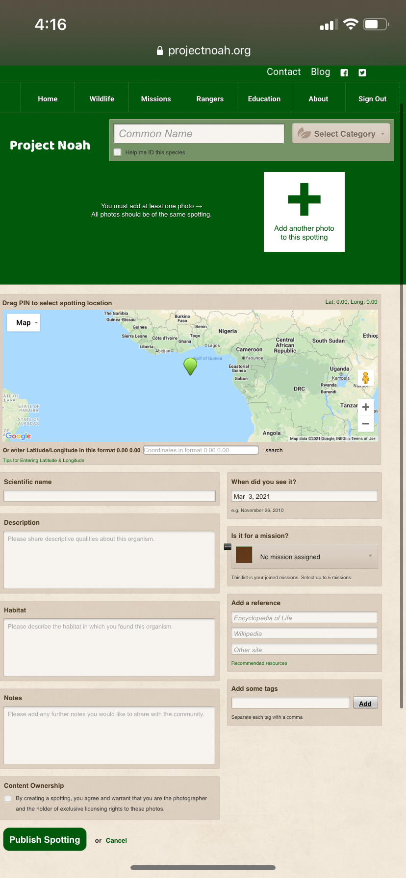Focus the tags input field
Image resolution: width=406 pixels, height=878 pixels.
click(290, 703)
